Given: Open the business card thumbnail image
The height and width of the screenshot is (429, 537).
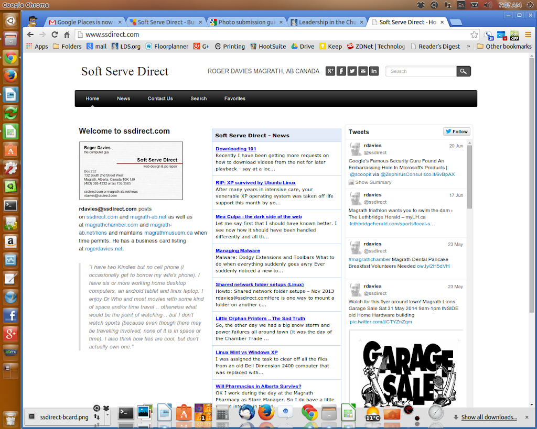Looking at the screenshot, I should 131,171.
